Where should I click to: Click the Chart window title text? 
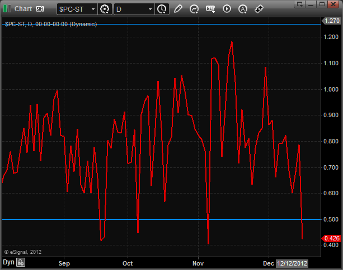point(23,9)
